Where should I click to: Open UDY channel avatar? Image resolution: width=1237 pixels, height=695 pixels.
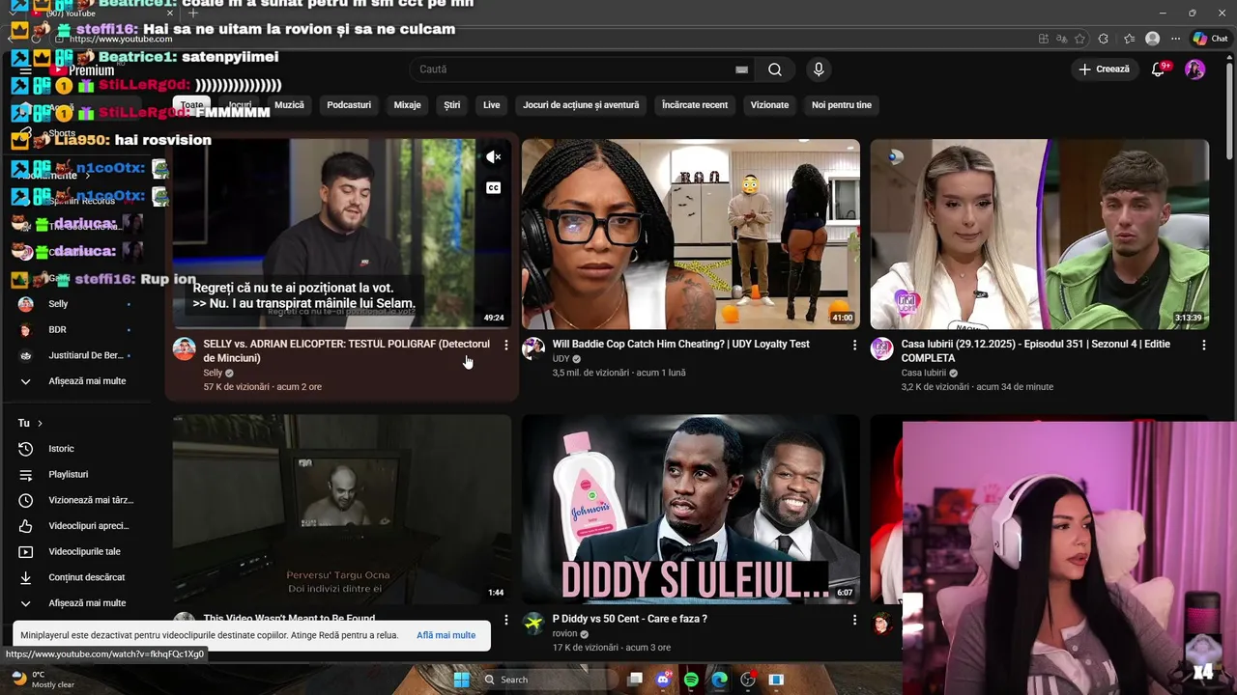pyautogui.click(x=533, y=348)
